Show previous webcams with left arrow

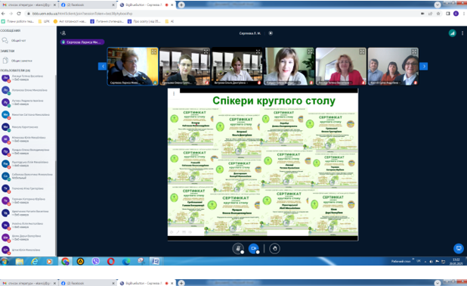(x=103, y=67)
